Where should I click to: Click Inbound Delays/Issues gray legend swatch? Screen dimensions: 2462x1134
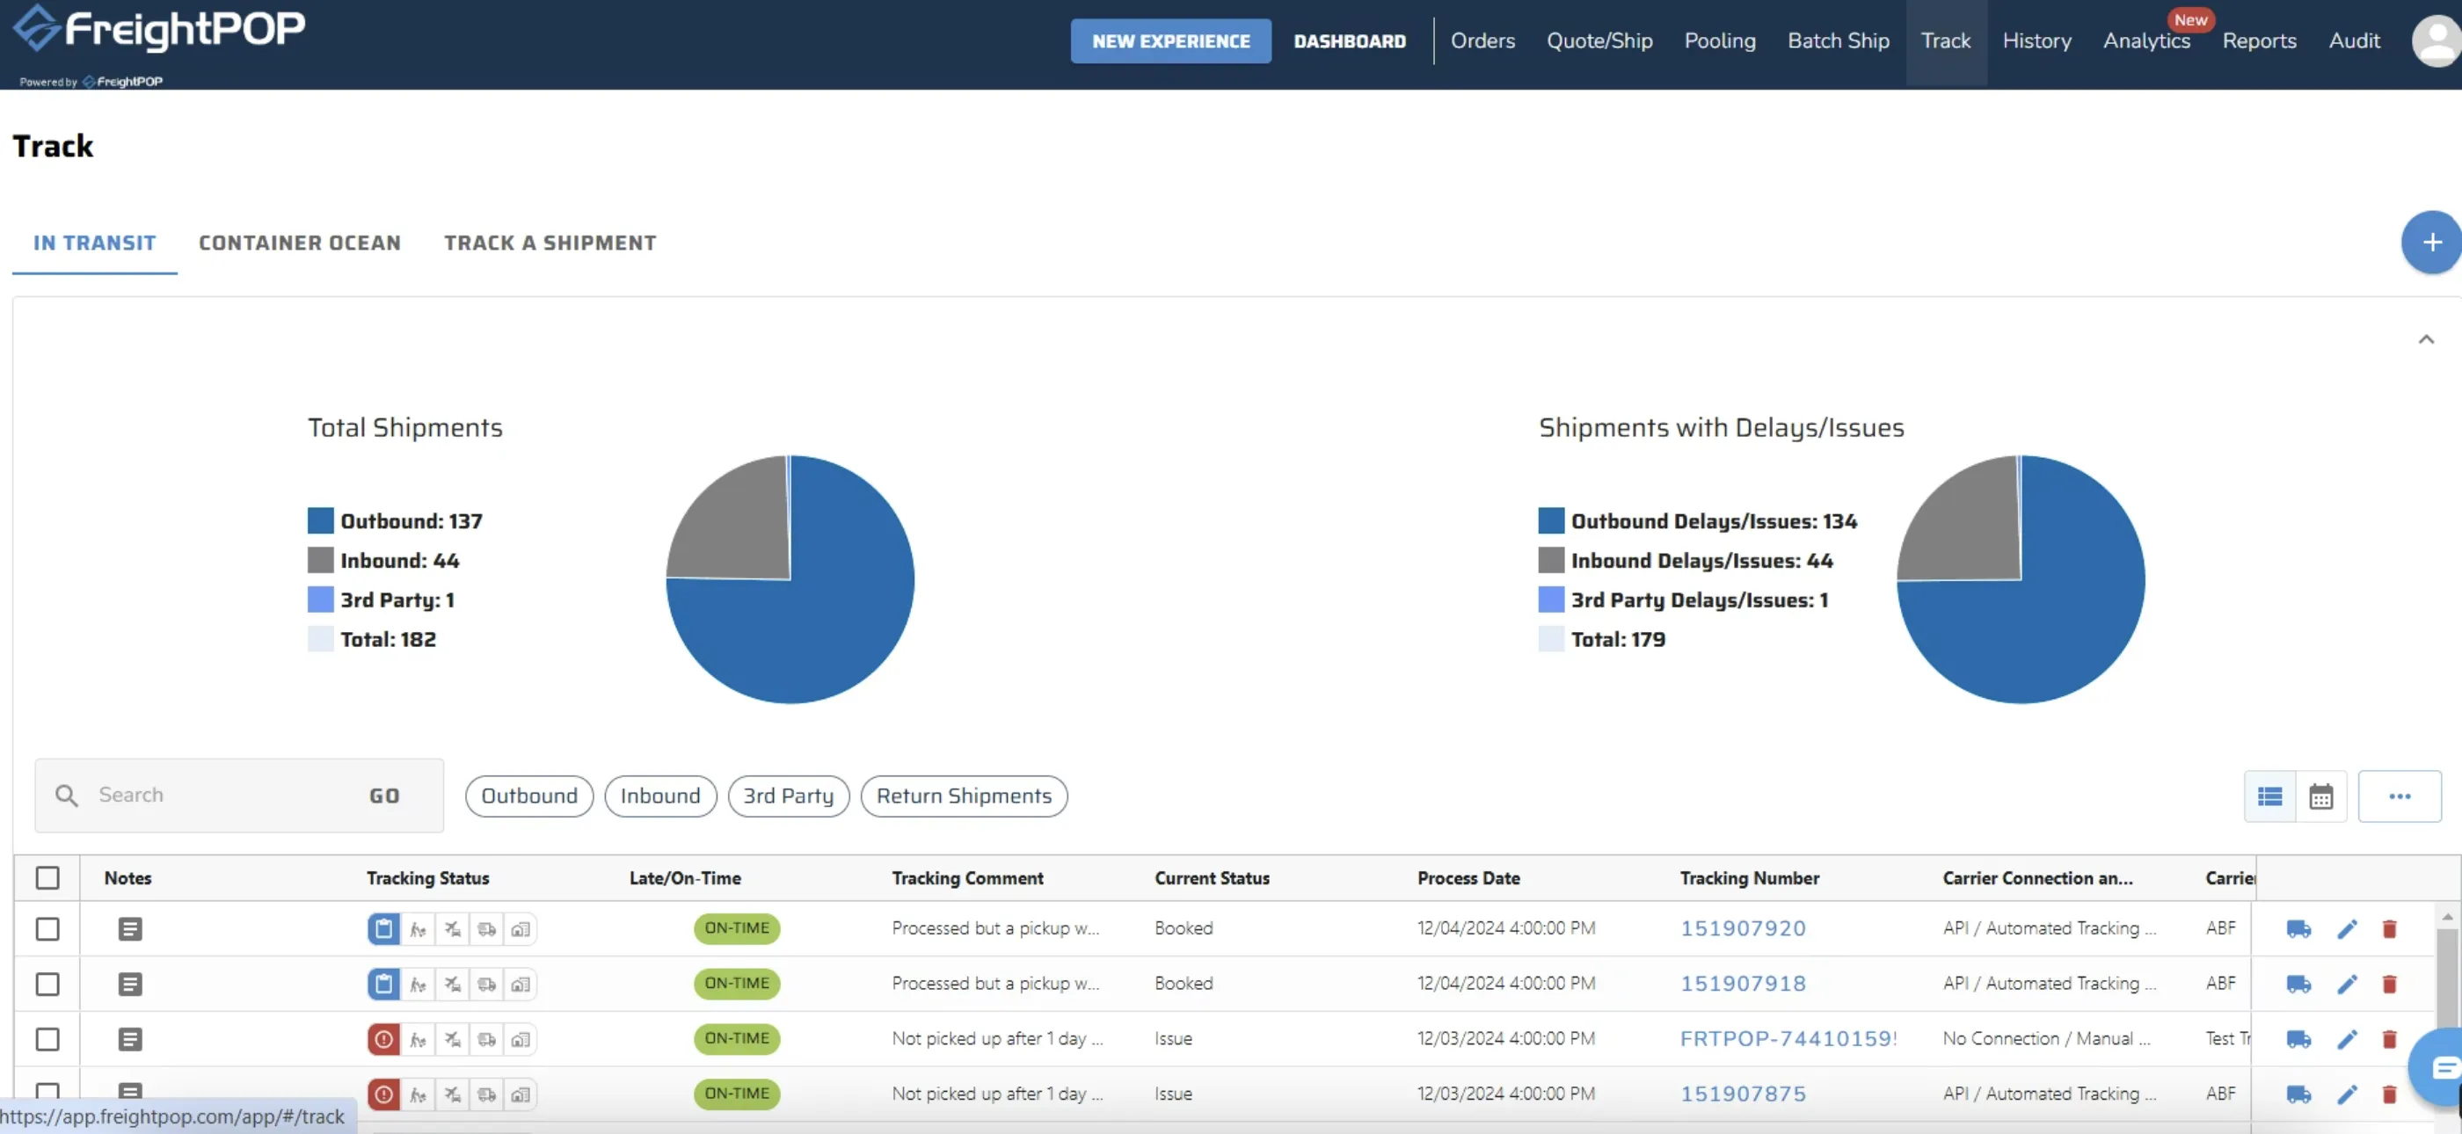click(x=1550, y=560)
